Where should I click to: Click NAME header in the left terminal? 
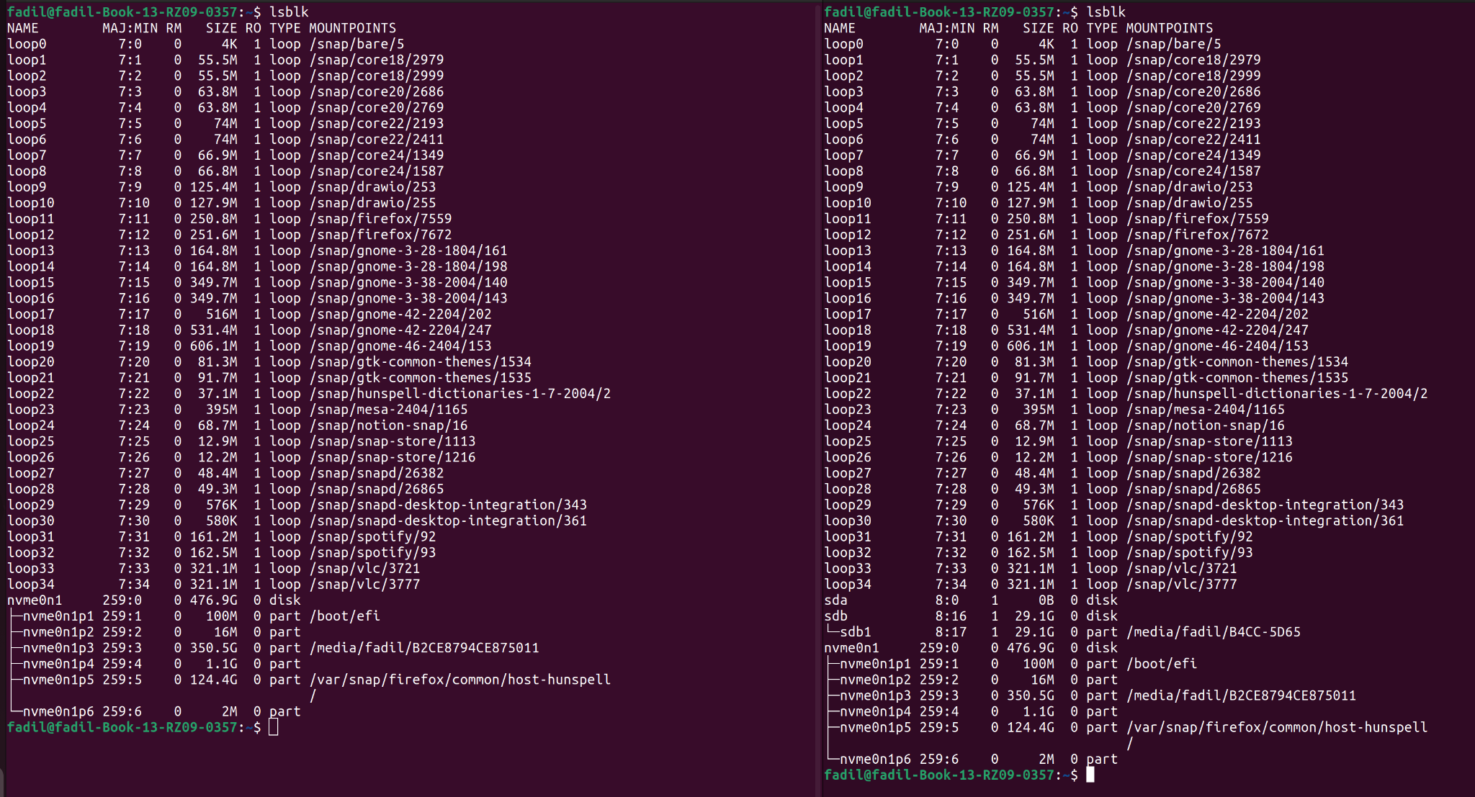click(x=23, y=28)
